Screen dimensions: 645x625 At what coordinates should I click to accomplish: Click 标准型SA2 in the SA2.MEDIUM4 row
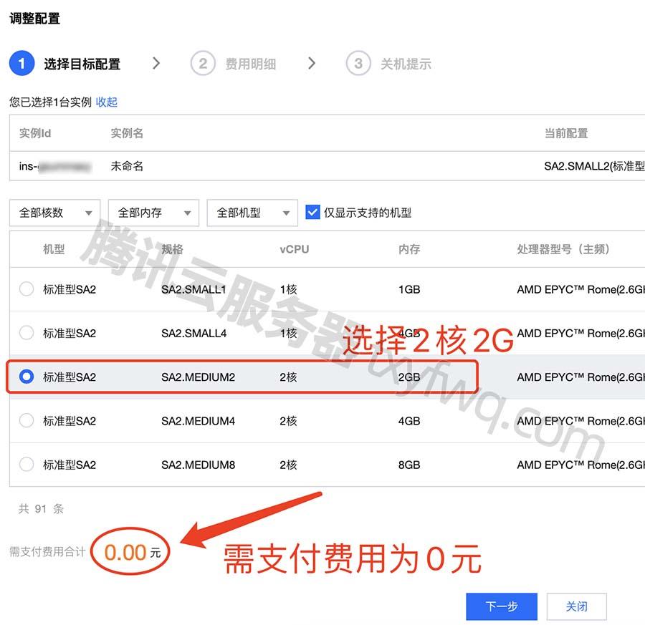(69, 421)
